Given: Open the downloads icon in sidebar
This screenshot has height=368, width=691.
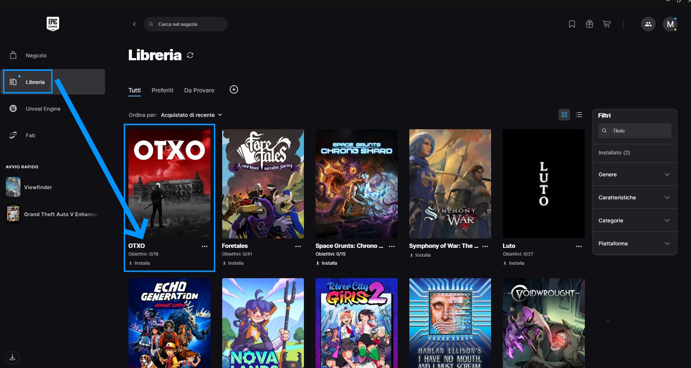Looking at the screenshot, I should pyautogui.click(x=12, y=357).
